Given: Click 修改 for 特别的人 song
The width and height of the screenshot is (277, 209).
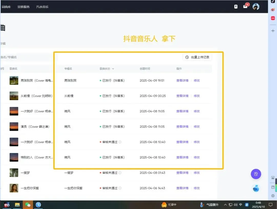Looking at the screenshot, I should [x=197, y=157].
